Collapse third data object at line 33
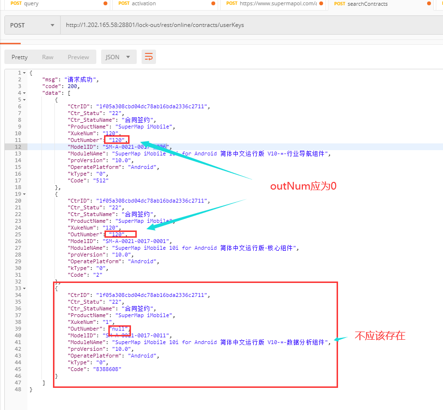This screenshot has width=443, height=410. click(25, 288)
